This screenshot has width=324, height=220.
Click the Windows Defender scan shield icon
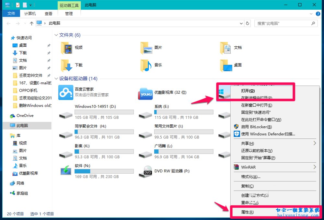(x=236, y=134)
